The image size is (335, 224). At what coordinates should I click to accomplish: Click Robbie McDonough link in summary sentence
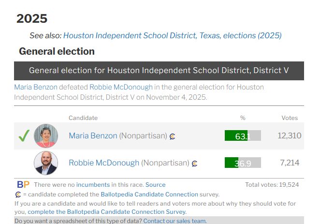[121, 87]
